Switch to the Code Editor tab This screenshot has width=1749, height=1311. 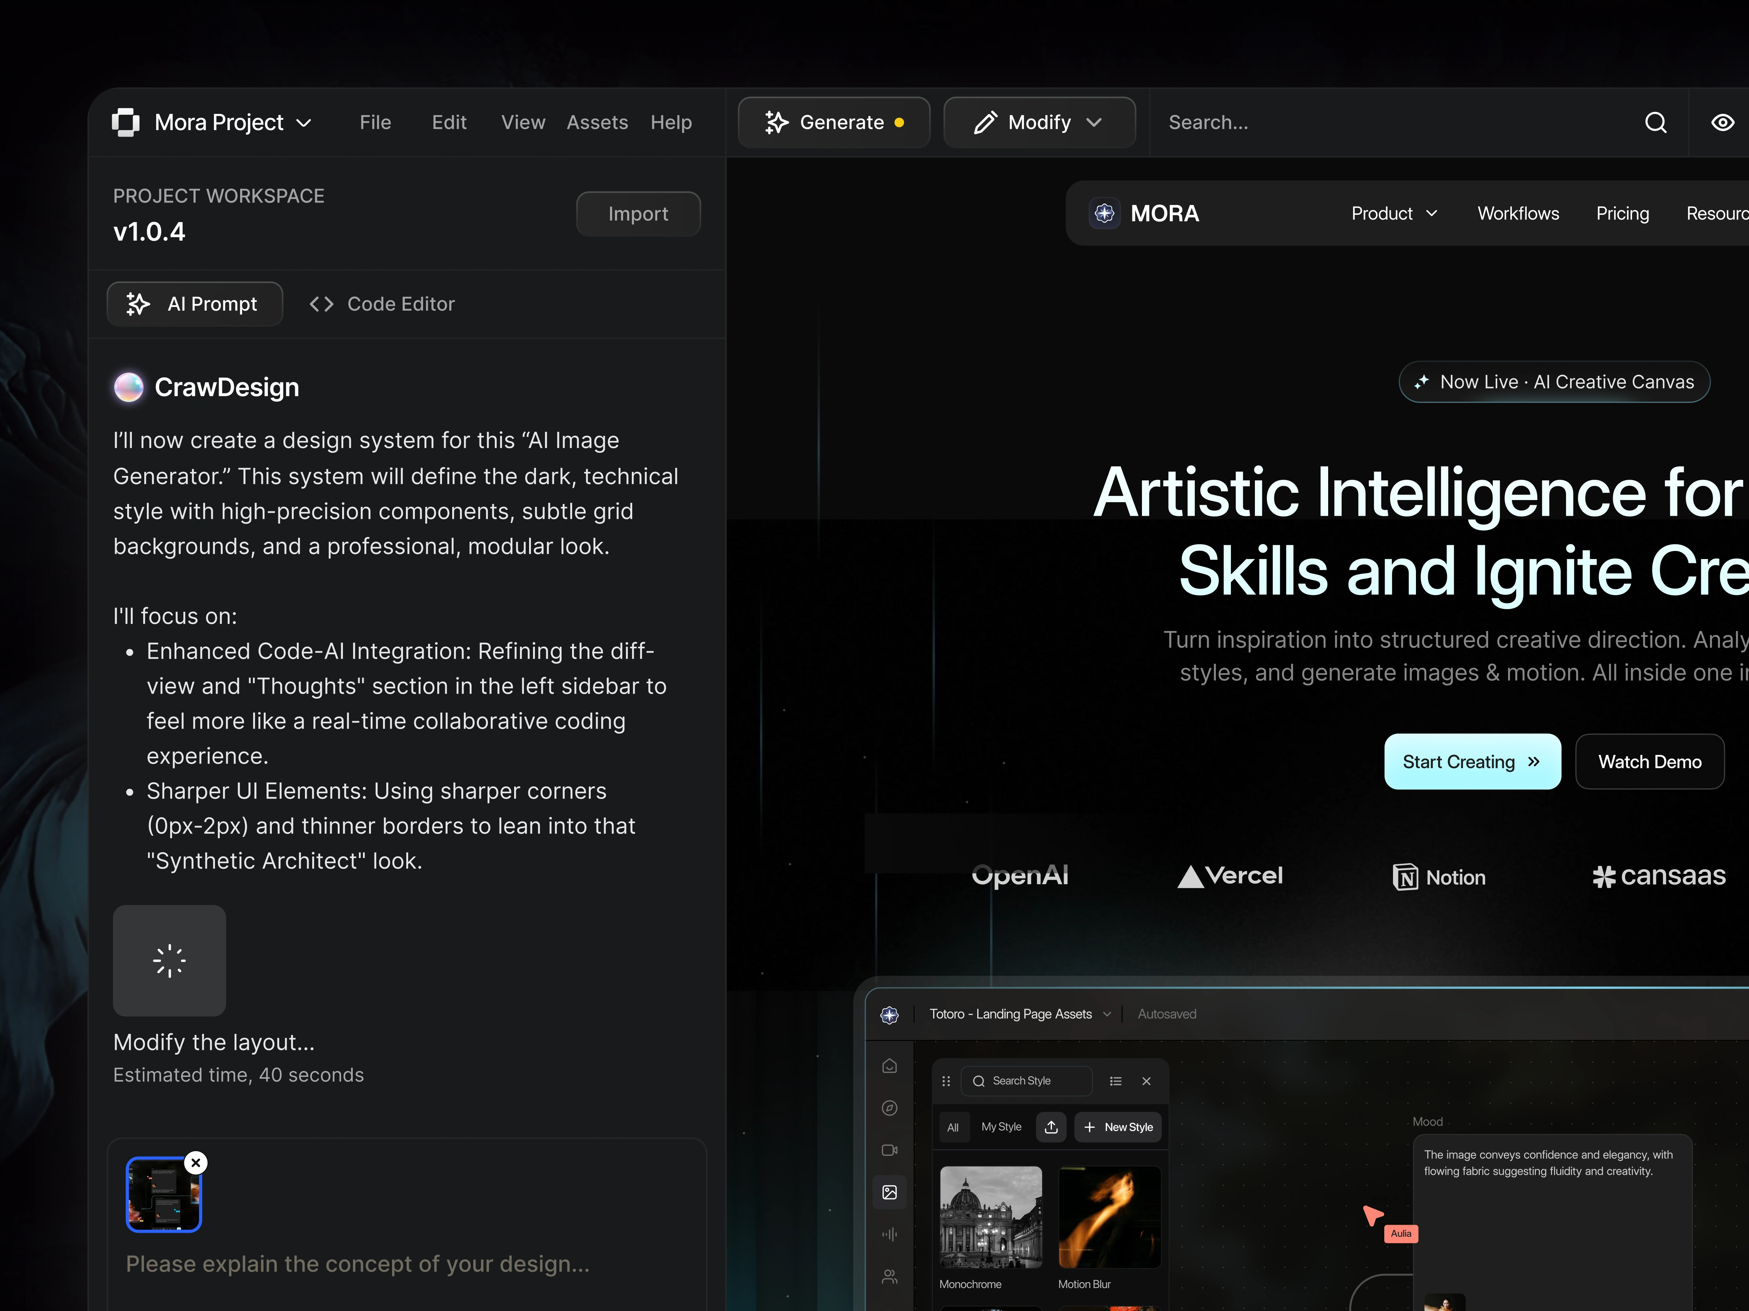[382, 304]
